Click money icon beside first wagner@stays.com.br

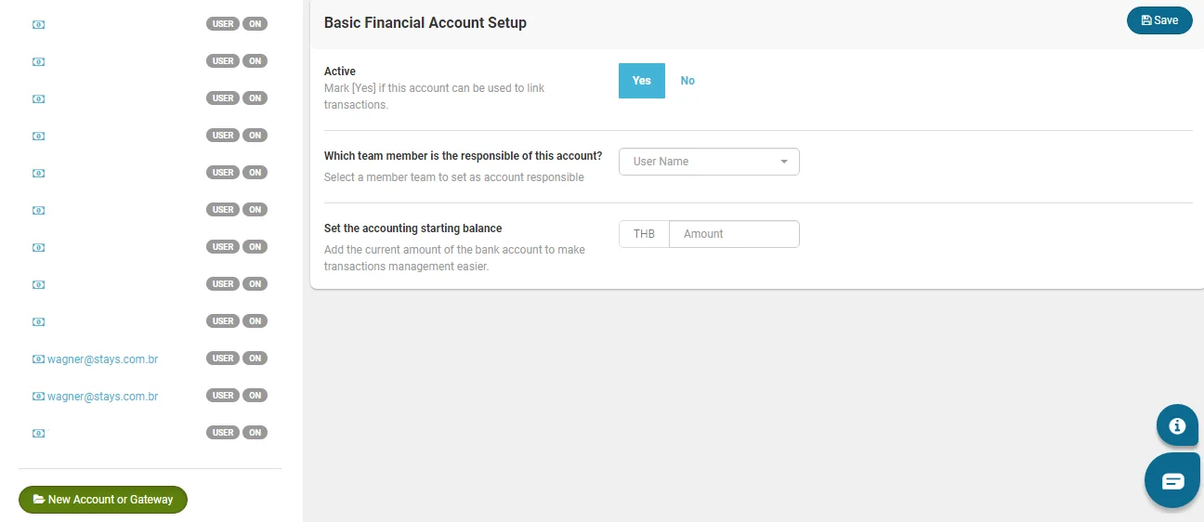click(38, 359)
